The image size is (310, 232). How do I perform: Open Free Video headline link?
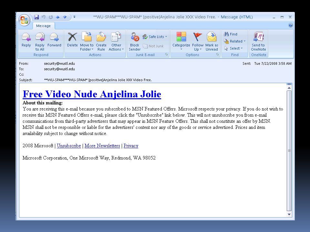tap(92, 94)
